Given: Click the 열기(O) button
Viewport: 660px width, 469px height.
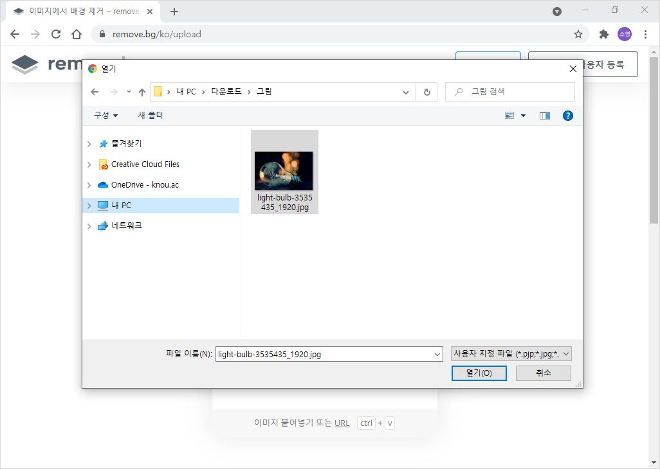Looking at the screenshot, I should (479, 373).
